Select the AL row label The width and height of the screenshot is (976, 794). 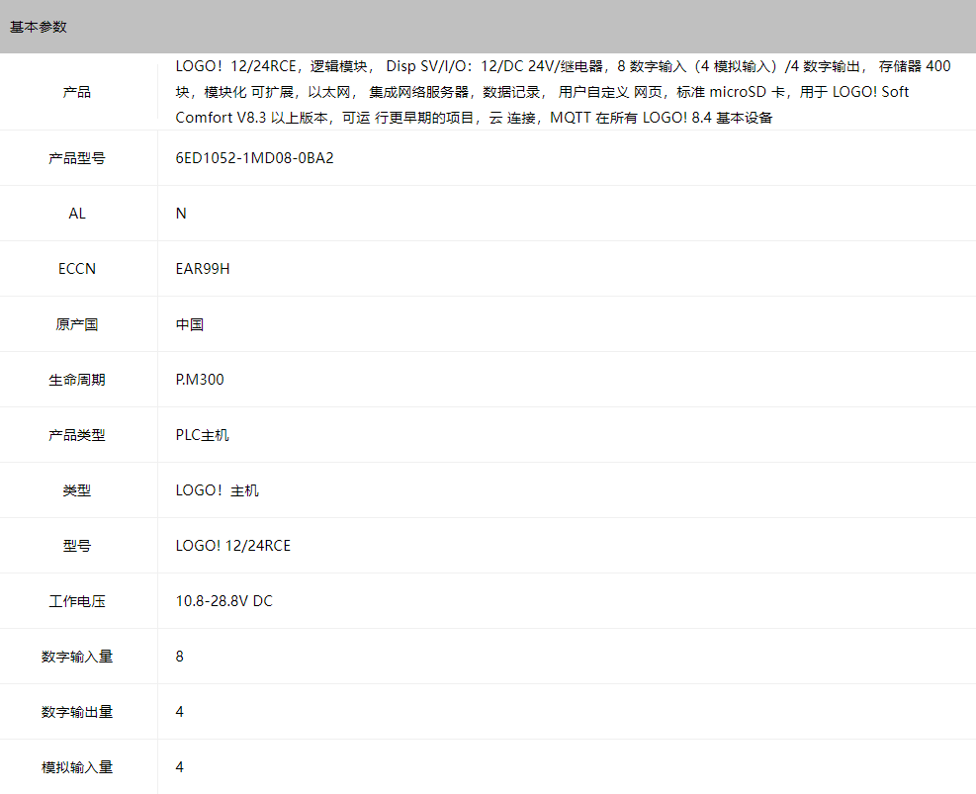point(76,214)
